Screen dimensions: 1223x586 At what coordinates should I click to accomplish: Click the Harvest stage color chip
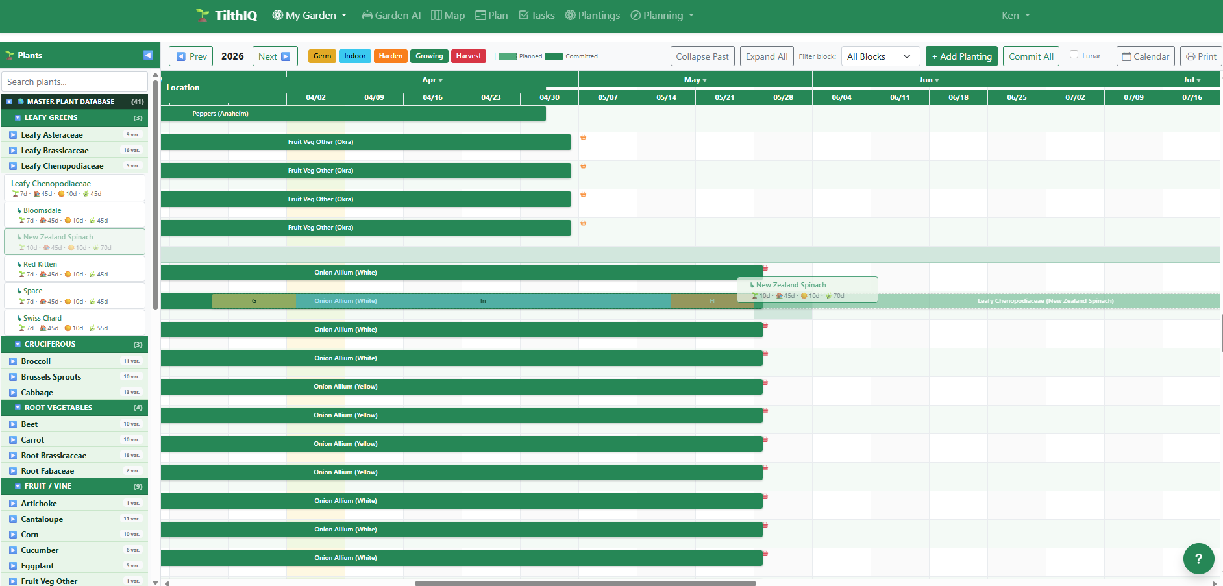[x=469, y=56]
